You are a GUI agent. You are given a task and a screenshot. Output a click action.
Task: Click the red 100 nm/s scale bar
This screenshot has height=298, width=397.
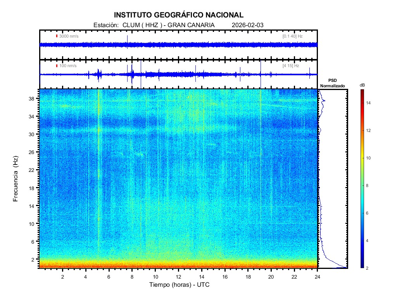pos(57,66)
